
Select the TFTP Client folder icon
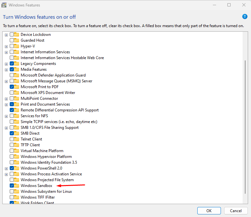tap(16, 145)
